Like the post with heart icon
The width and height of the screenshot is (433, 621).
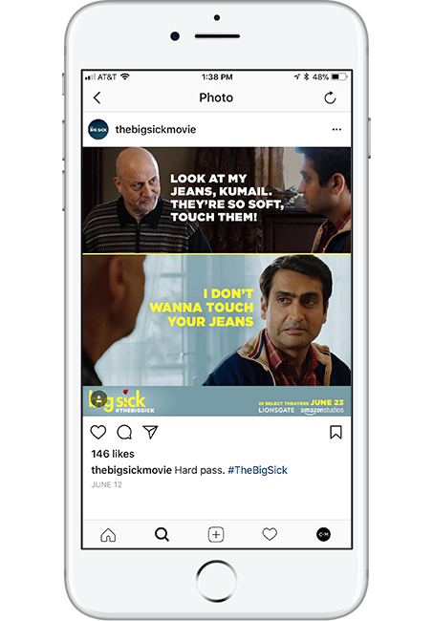point(98,432)
